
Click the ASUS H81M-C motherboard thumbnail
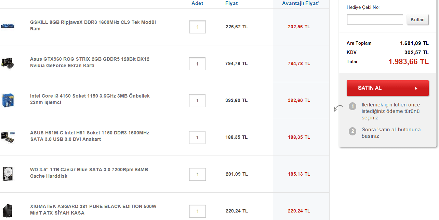pyautogui.click(x=8, y=137)
